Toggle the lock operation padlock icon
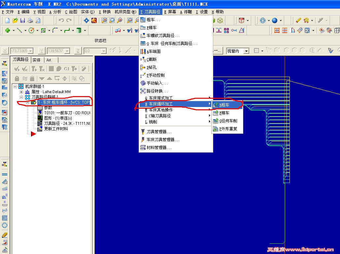The width and height of the screenshot is (340, 254). point(17,79)
